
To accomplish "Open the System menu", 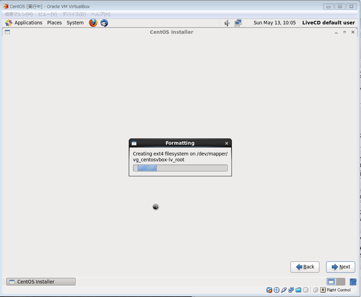I will tap(75, 23).
